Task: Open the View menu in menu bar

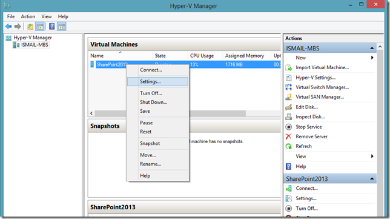Action: pyautogui.click(x=47, y=16)
